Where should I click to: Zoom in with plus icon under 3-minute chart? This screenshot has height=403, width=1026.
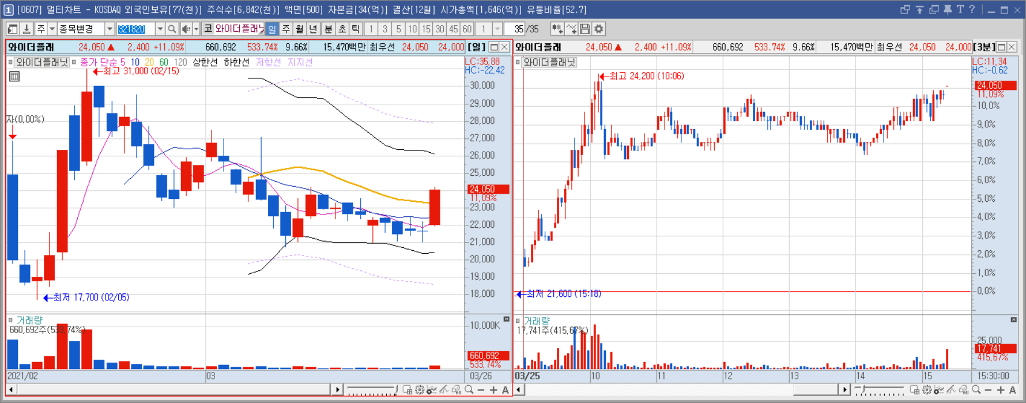[x=1001, y=390]
